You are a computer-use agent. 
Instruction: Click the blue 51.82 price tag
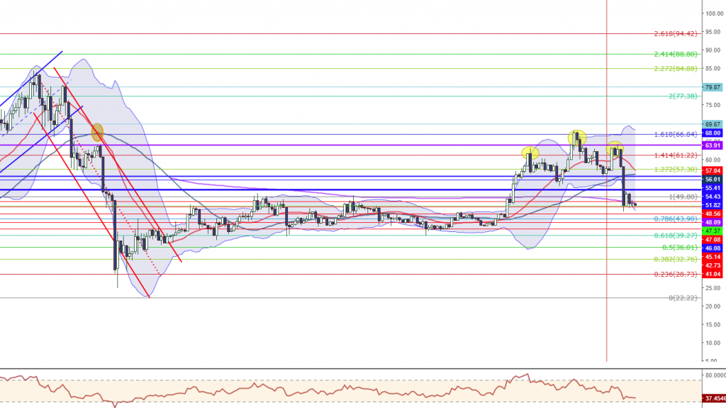[x=713, y=205]
